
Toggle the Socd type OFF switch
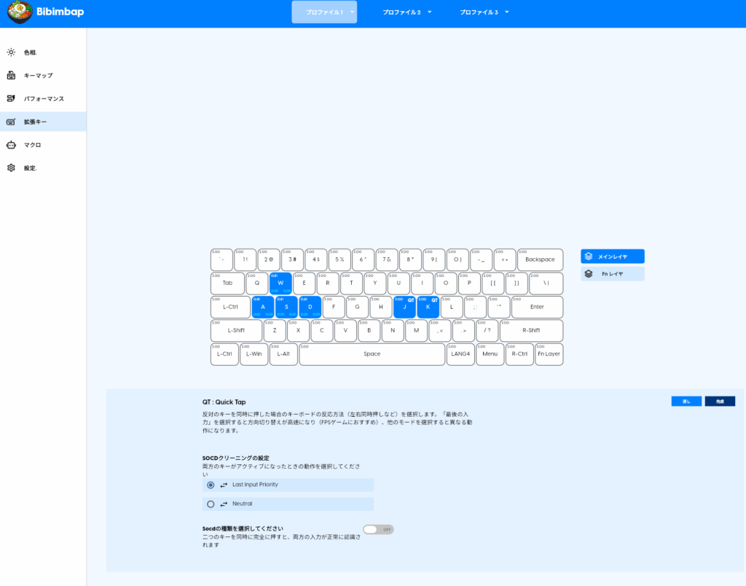(378, 529)
